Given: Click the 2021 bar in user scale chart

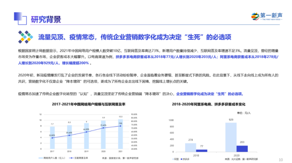Looking at the screenshot, I should tap(121, 134).
